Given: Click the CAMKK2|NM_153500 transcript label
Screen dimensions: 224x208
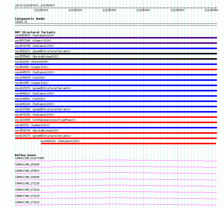Looking at the screenshot, I should pos(27,171).
